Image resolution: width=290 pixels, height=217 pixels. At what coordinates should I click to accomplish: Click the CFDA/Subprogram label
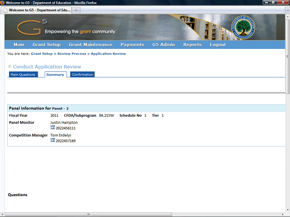click(x=80, y=115)
